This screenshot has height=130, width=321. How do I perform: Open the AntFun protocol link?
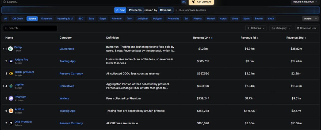pyautogui.click(x=19, y=109)
